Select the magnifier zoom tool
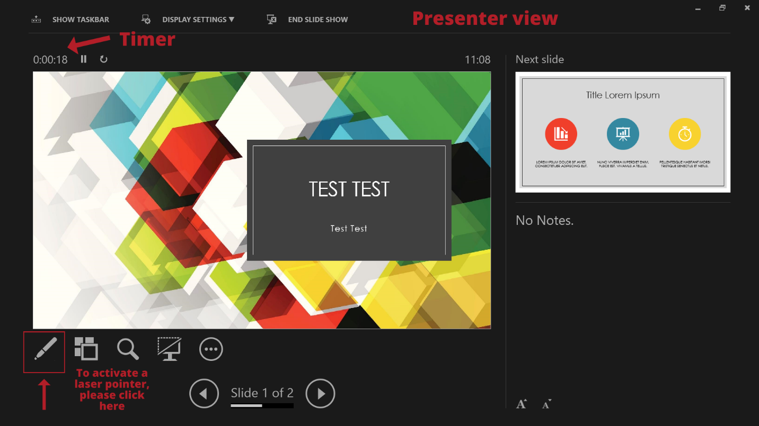Image resolution: width=759 pixels, height=426 pixels. click(128, 349)
